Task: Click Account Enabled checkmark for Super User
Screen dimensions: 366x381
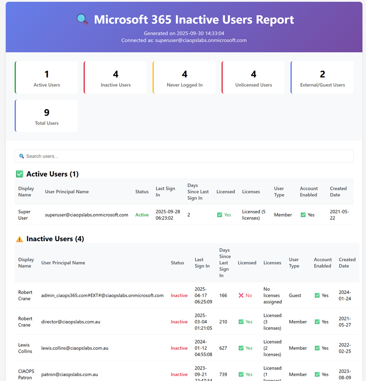Action: tap(303, 215)
